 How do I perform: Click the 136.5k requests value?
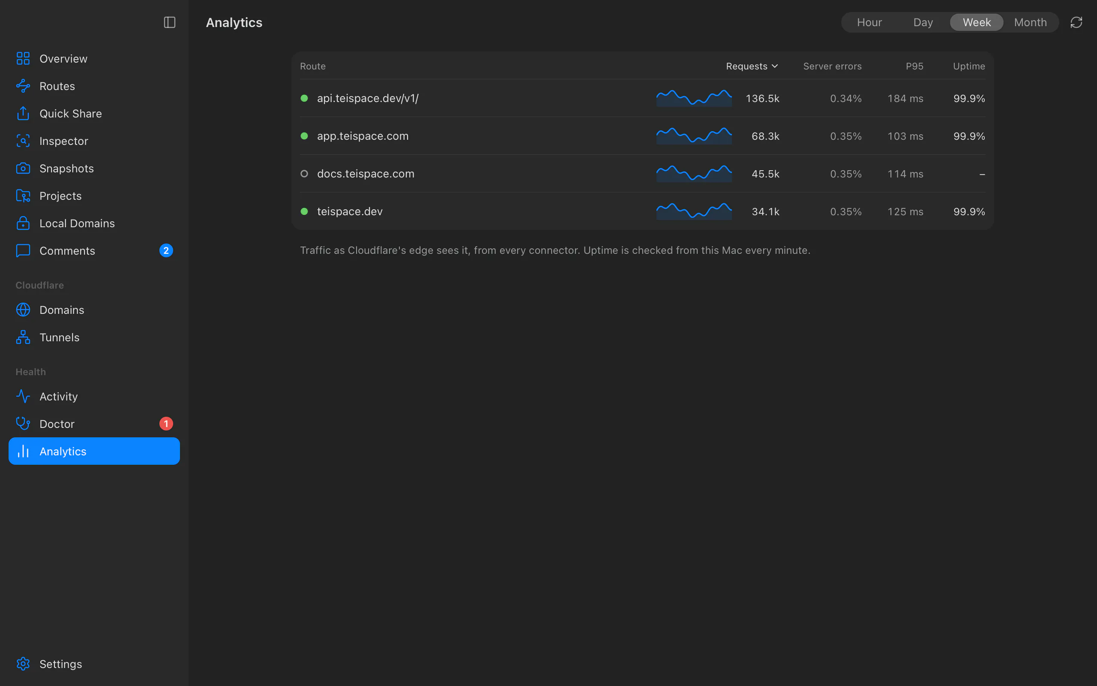pos(762,99)
